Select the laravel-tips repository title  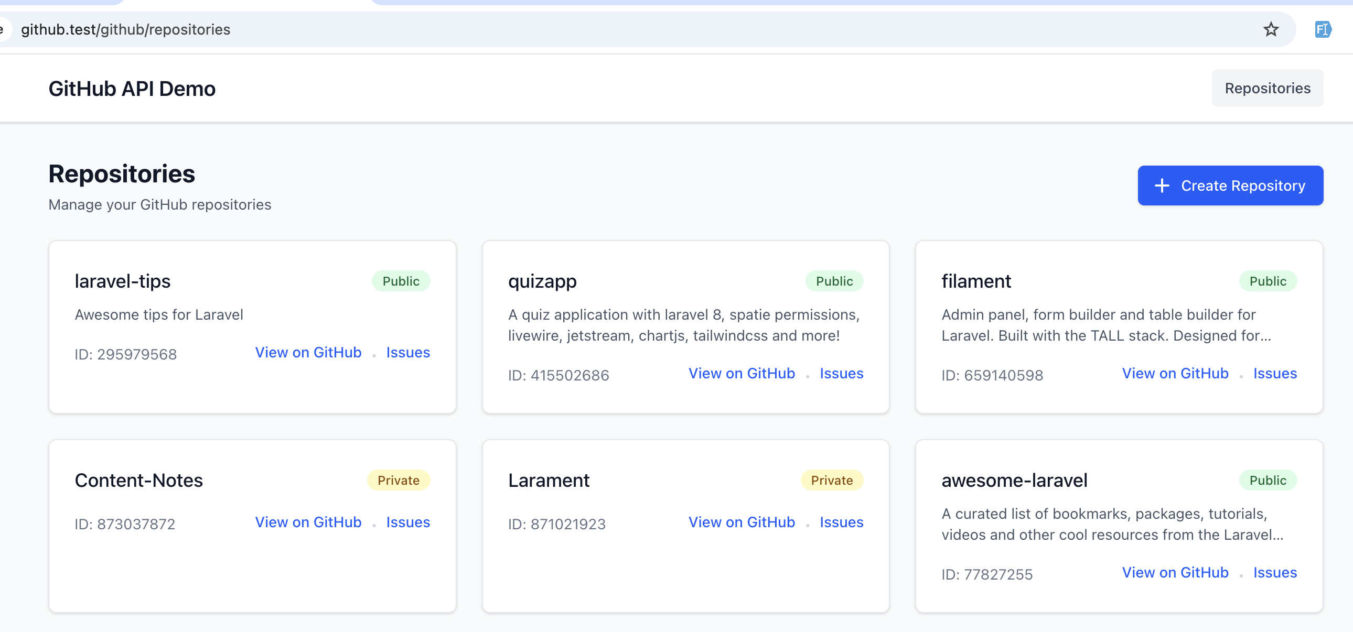click(x=122, y=281)
